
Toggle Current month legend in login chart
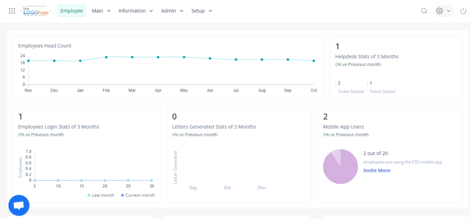pyautogui.click(x=138, y=195)
